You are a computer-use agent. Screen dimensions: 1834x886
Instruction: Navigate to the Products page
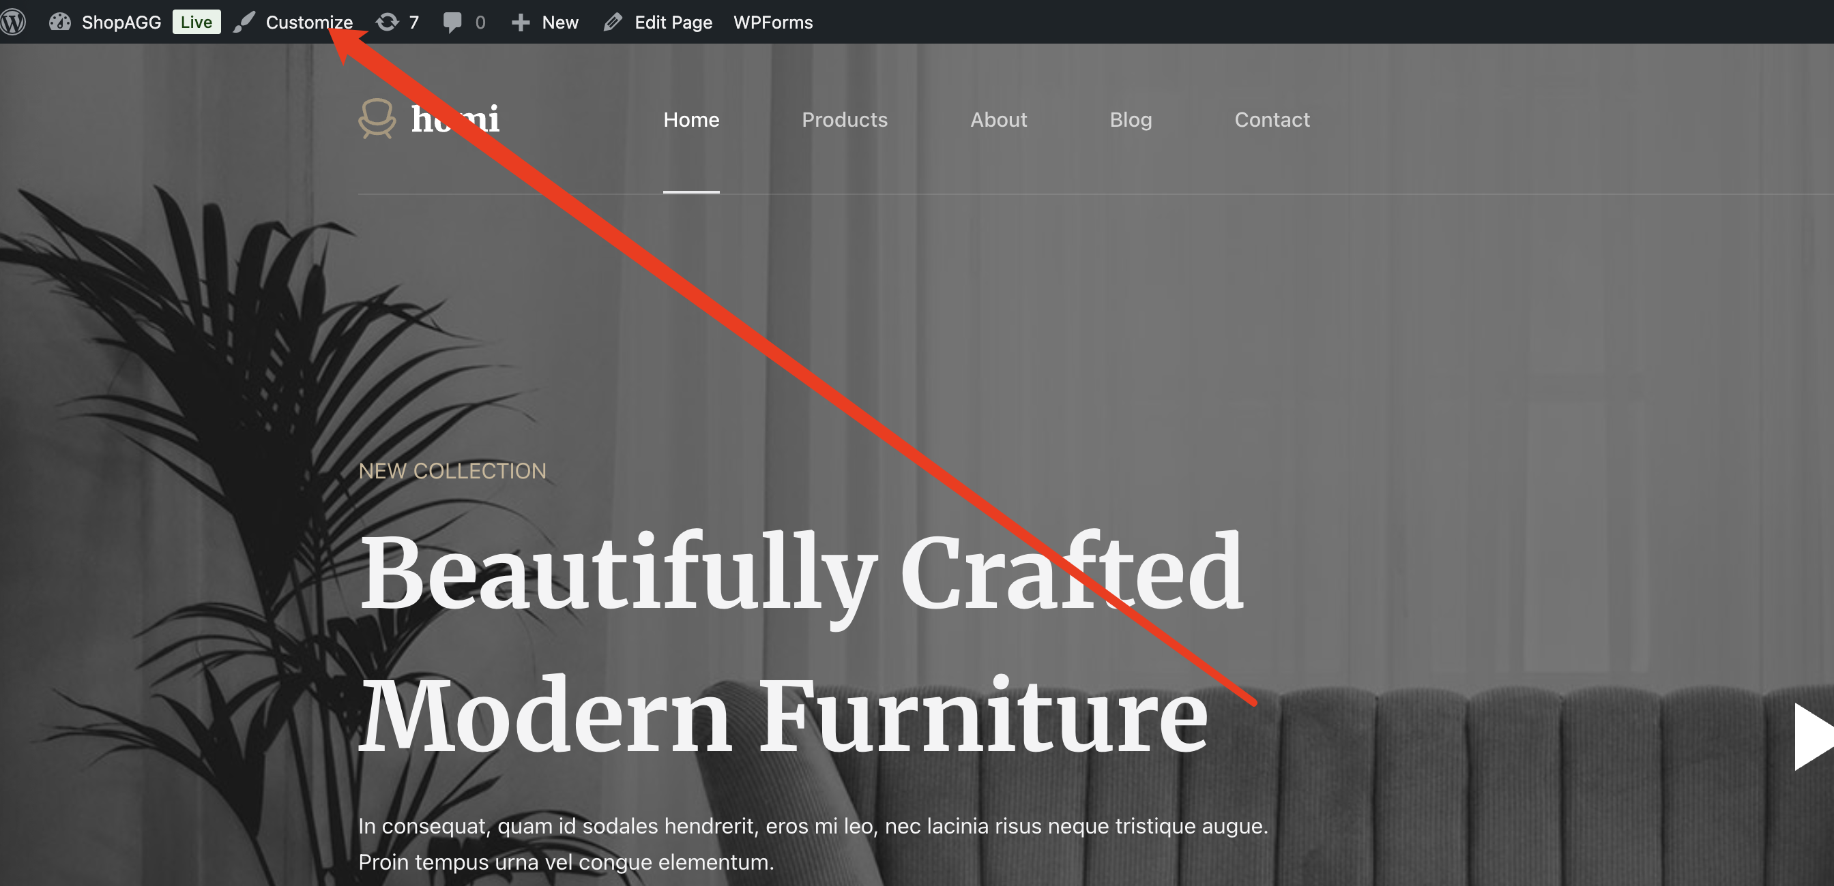click(845, 119)
